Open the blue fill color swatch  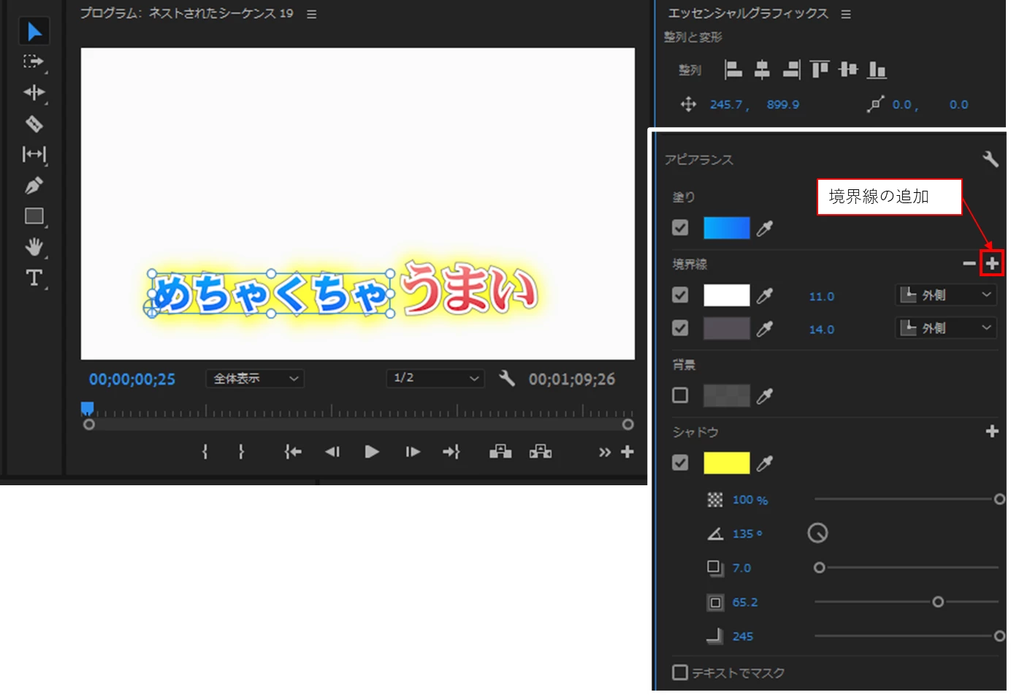click(x=726, y=228)
